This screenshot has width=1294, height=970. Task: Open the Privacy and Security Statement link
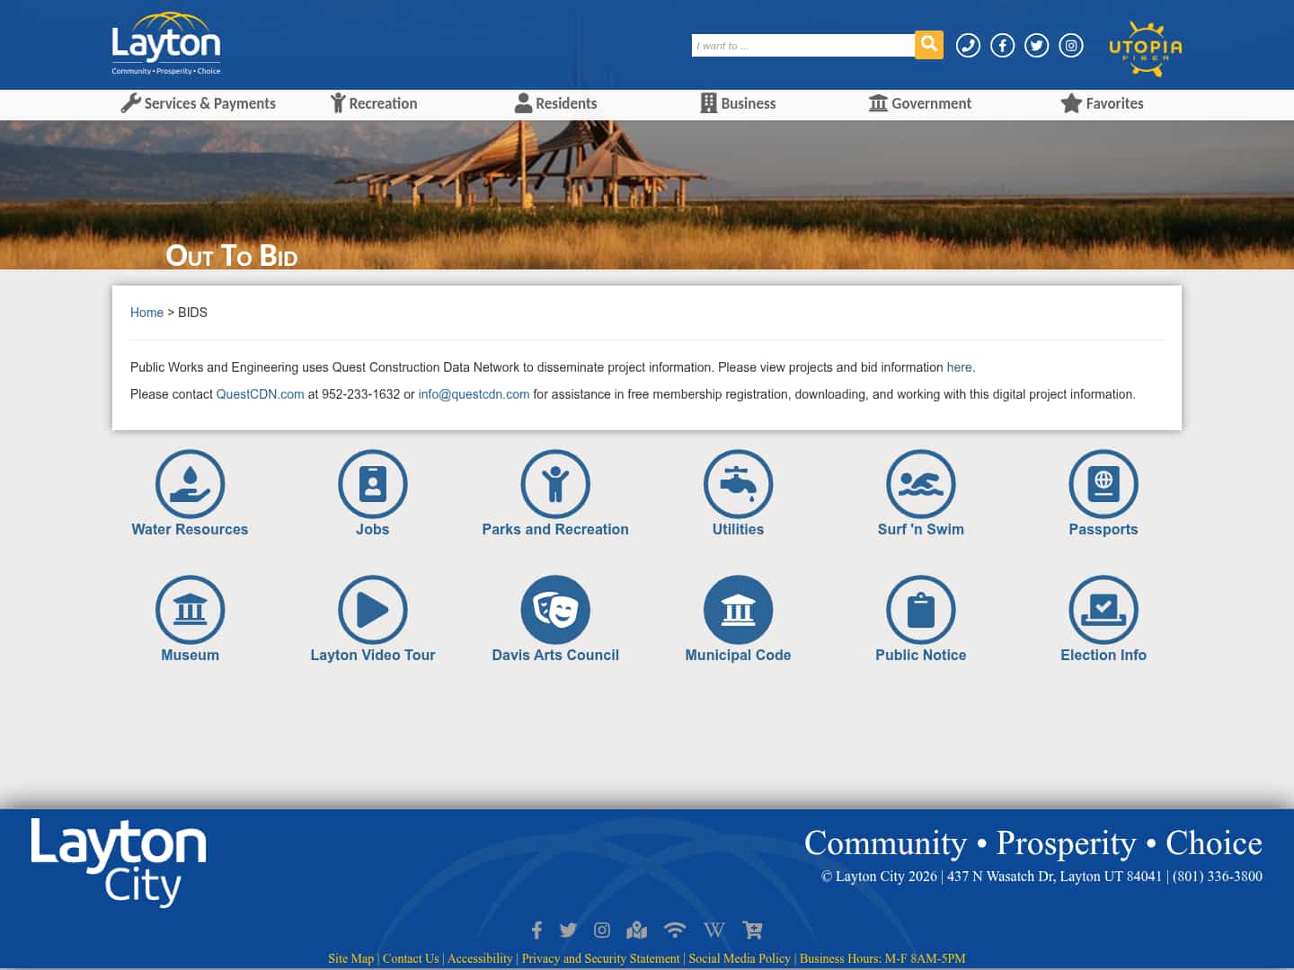[600, 958]
